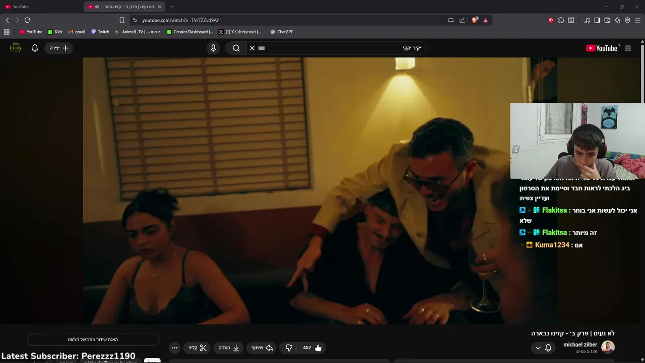Viewport: 645px width, 363px height.
Task: Open the Twitch bookmark
Action: (100, 32)
